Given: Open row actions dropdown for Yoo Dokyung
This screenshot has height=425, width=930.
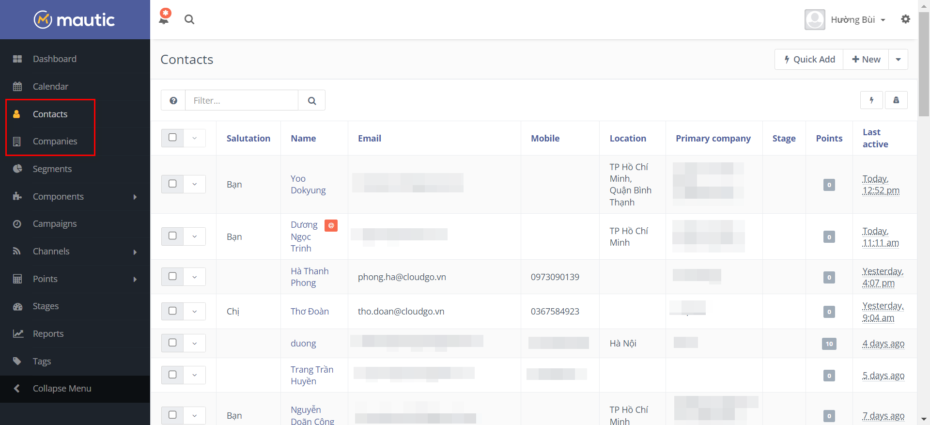Looking at the screenshot, I should click(195, 184).
